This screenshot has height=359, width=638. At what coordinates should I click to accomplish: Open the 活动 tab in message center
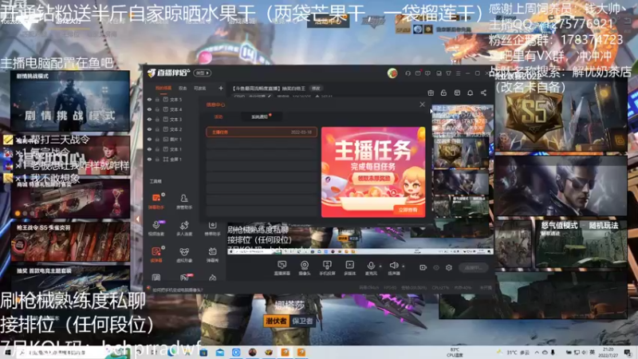pos(219,116)
